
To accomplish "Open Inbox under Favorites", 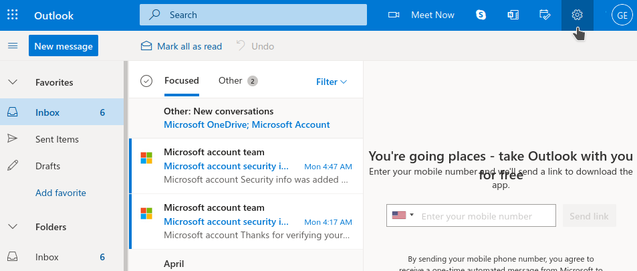I will (x=61, y=112).
